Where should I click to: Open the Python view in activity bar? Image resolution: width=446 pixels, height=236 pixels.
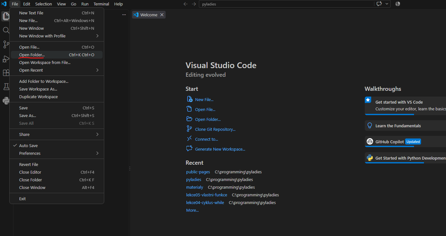[x=6, y=101]
